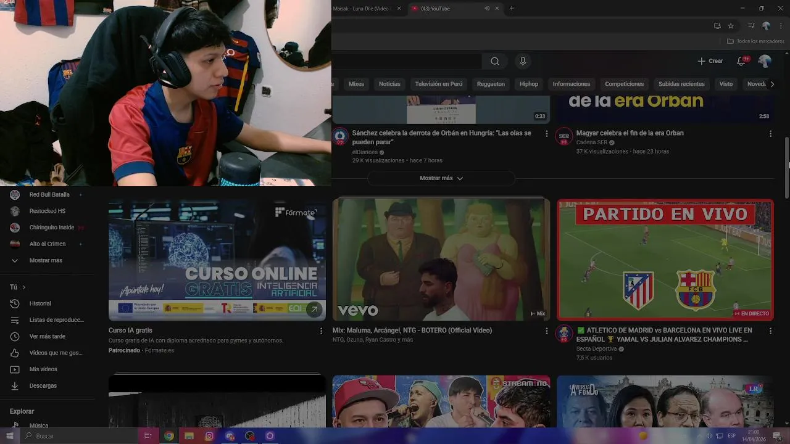Play the Atletico de Madrid vs Barcelona thumbnail
This screenshot has height=444, width=790.
665,260
